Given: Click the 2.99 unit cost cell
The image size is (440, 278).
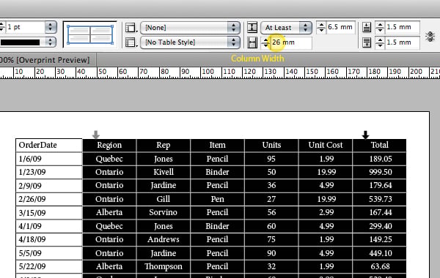Looking at the screenshot, I should pyautogui.click(x=326, y=212).
